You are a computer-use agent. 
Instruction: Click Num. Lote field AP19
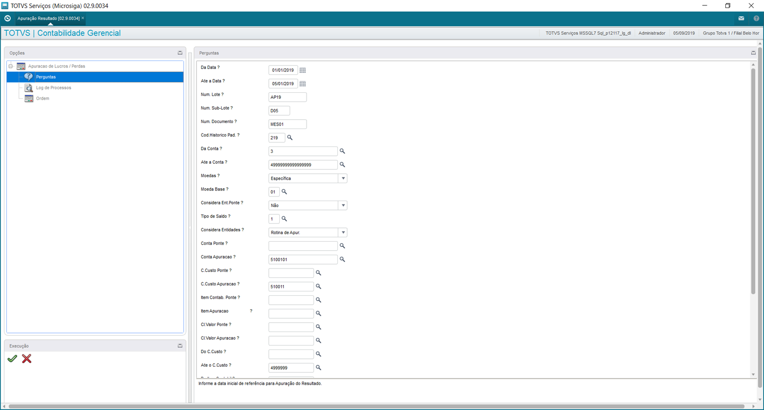click(288, 97)
